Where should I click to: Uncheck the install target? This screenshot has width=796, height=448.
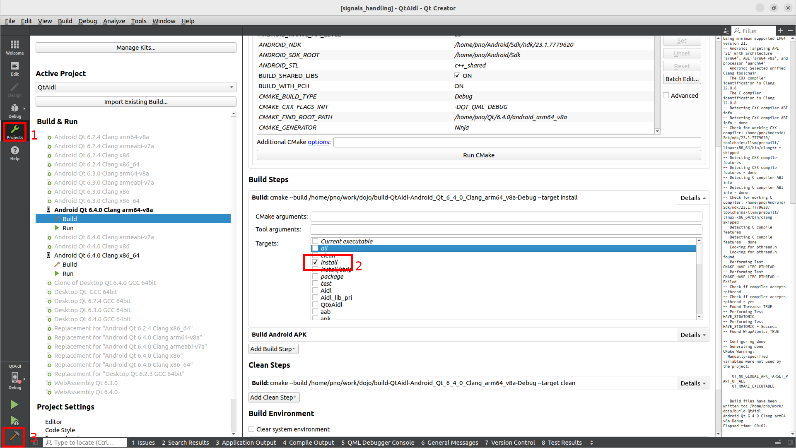[x=315, y=263]
